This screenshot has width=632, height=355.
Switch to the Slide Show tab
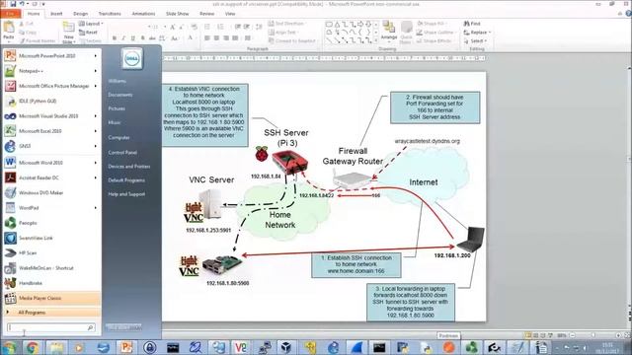click(178, 14)
